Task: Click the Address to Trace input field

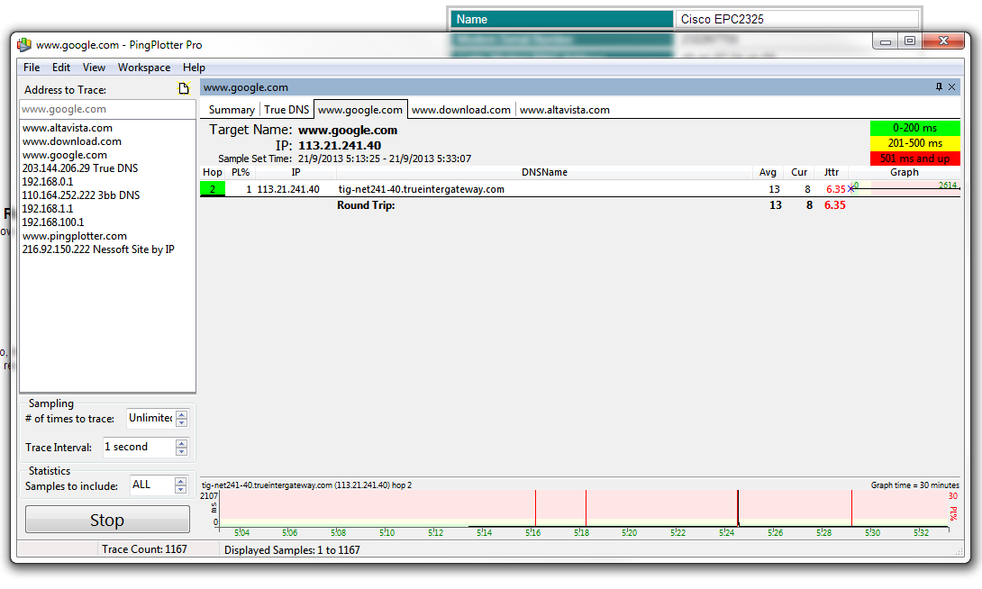Action: coord(107,109)
